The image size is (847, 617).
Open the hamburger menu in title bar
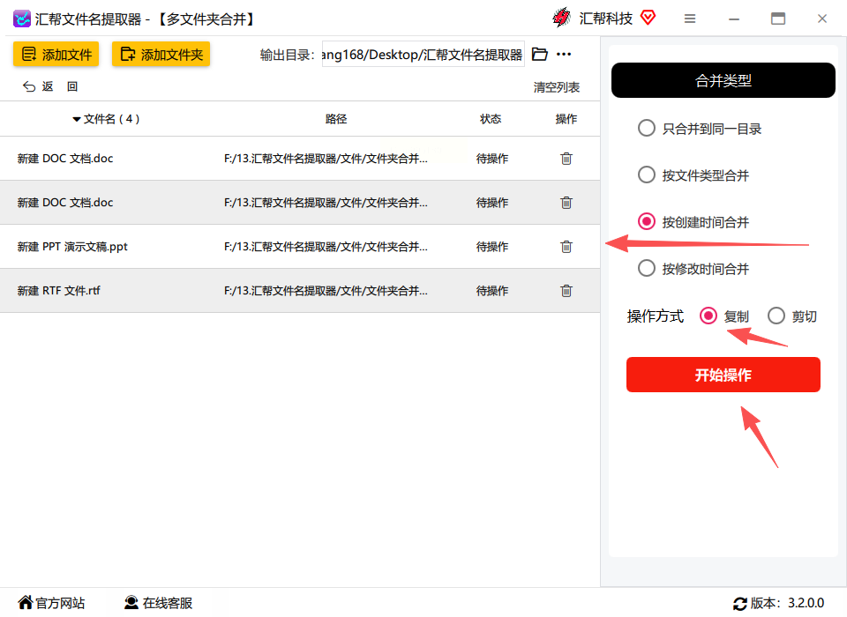(689, 19)
